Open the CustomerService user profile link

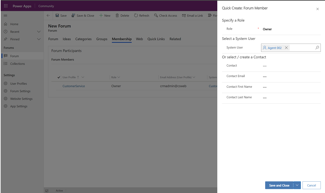74,86
